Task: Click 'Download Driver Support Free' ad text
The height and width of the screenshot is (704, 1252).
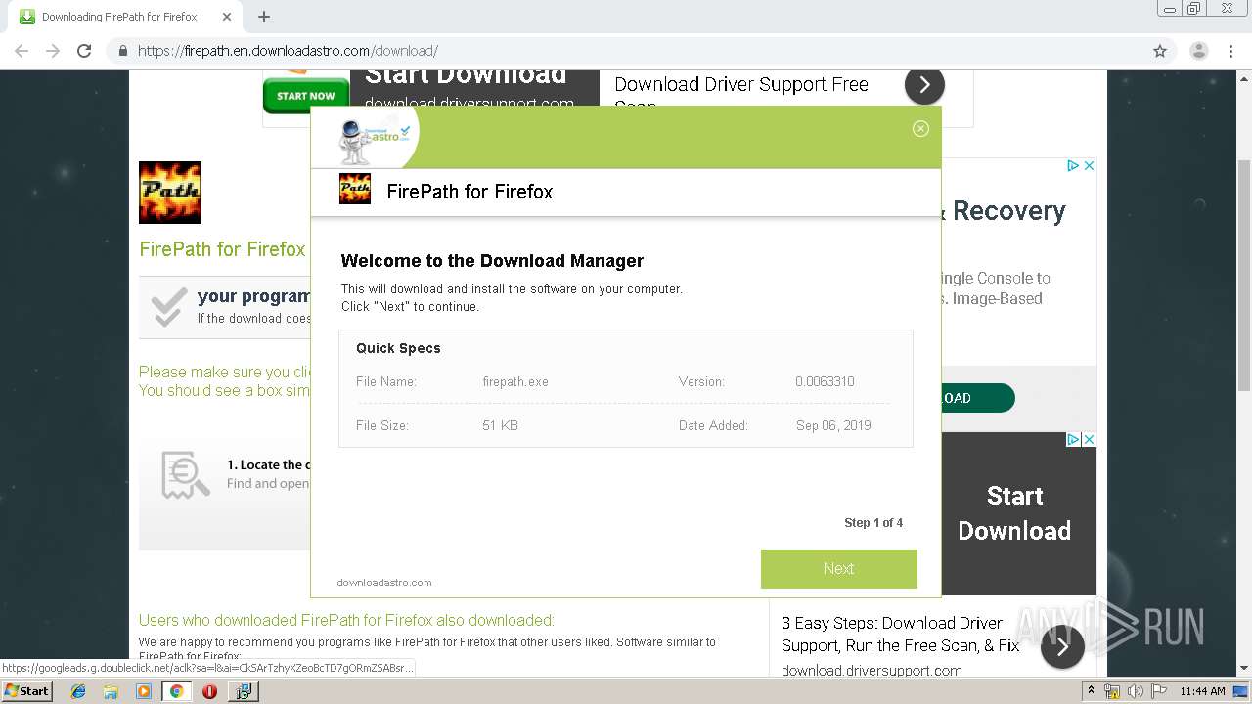Action: 741,85
